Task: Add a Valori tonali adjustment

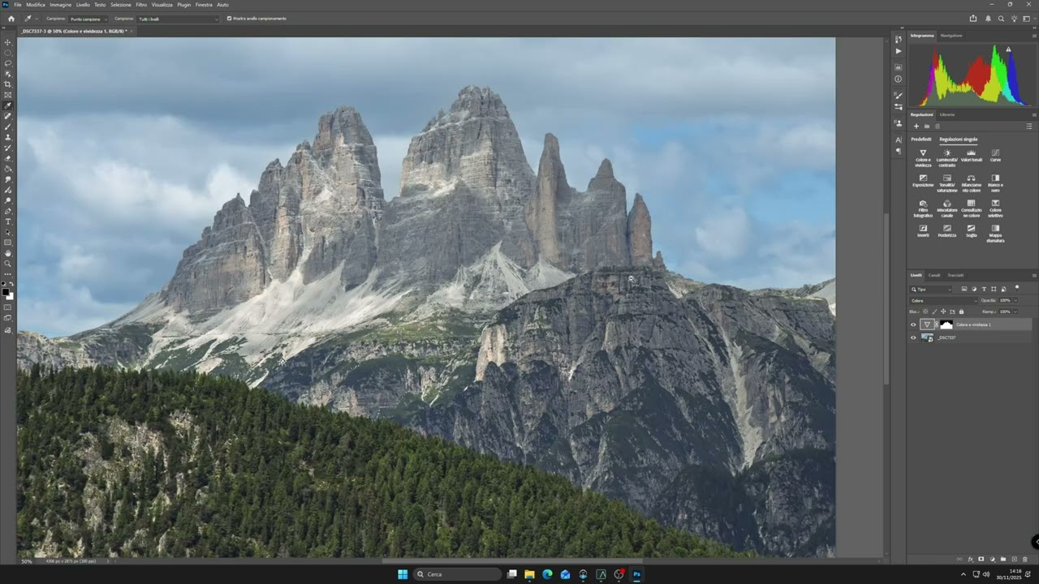Action: pyautogui.click(x=971, y=155)
